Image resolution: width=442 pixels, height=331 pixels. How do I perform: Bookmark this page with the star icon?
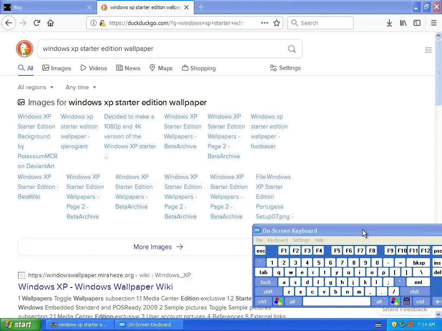(x=277, y=23)
